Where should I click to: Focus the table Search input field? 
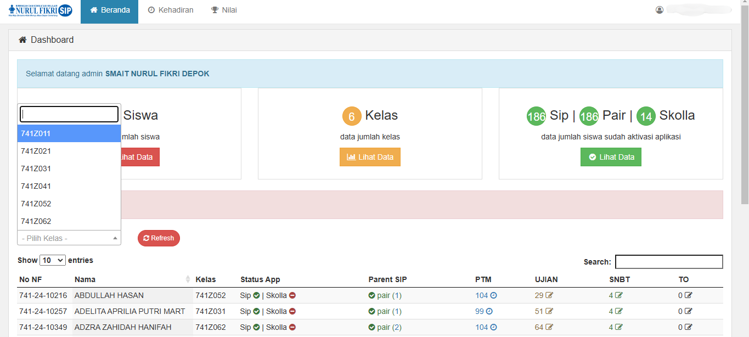pos(668,262)
